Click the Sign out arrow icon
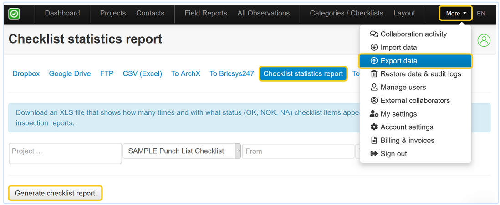 (374, 154)
